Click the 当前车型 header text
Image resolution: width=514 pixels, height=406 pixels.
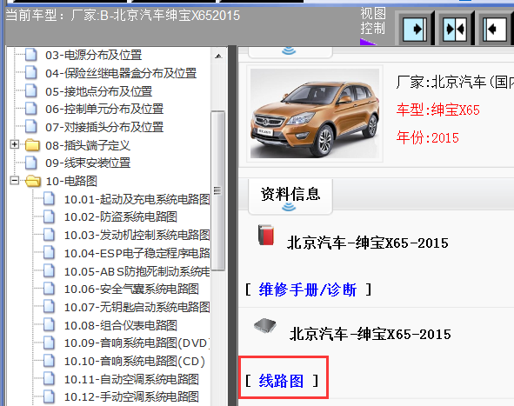123,16
